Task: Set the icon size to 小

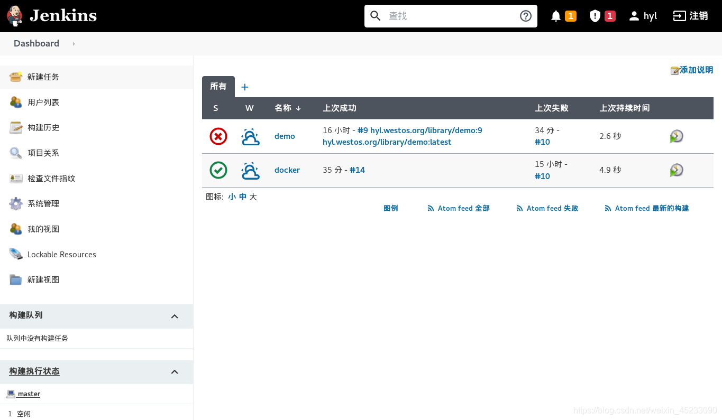Action: coord(232,197)
